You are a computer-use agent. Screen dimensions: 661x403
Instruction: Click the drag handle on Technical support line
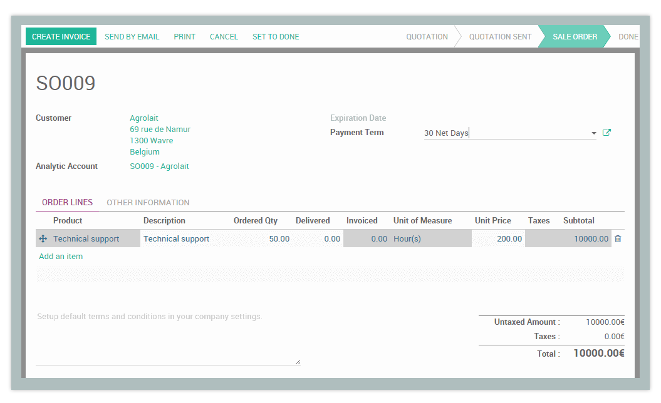coord(42,238)
